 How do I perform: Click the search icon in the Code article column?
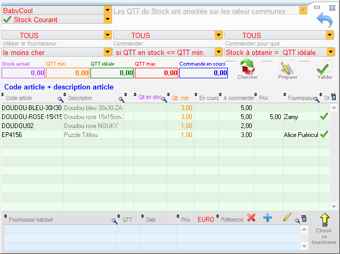pos(60,99)
